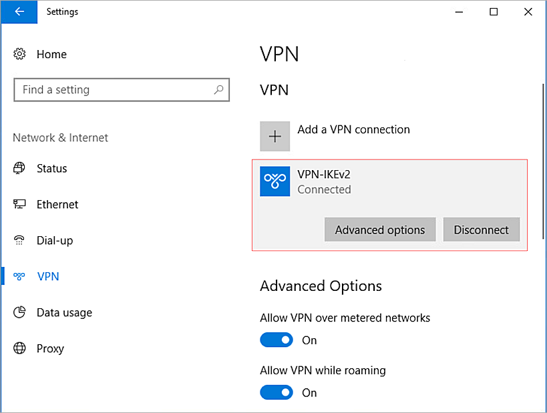Toggle off Allow VPN over metered networks

pyautogui.click(x=276, y=340)
